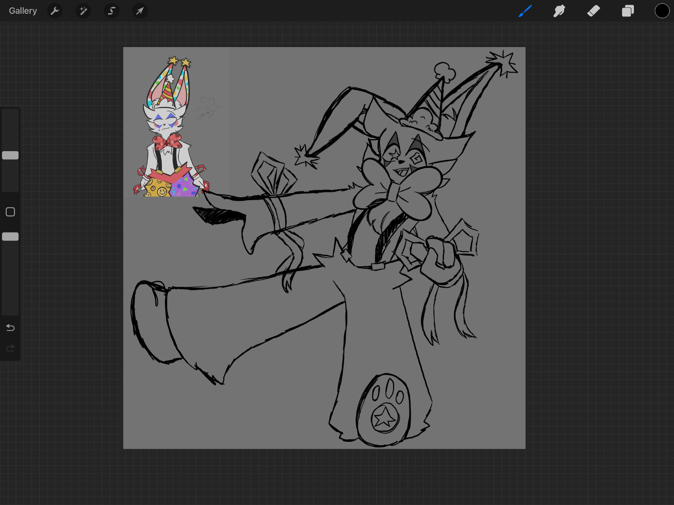Viewport: 674px width, 505px height.
Task: Select the Brush tool
Action: [525, 11]
